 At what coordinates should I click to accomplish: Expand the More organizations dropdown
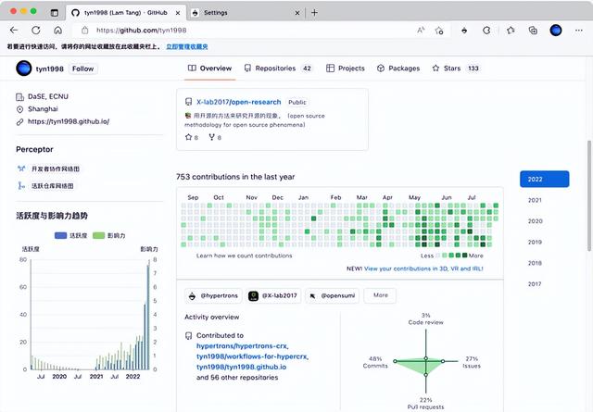click(x=379, y=294)
